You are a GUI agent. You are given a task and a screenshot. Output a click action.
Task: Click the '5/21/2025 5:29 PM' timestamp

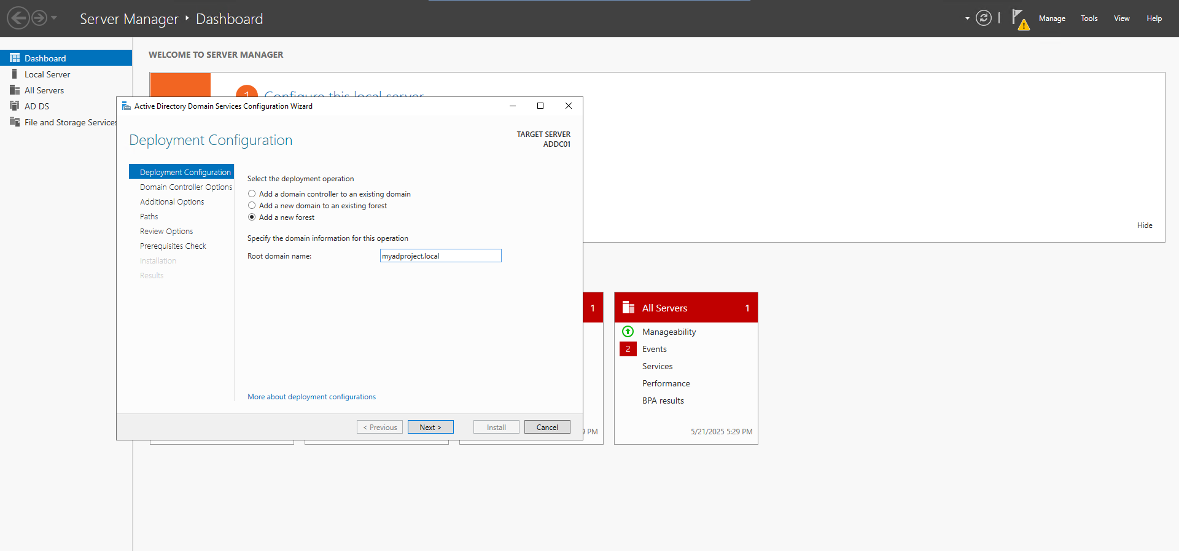(x=722, y=432)
